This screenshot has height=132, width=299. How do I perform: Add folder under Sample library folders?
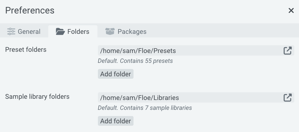tap(116, 121)
